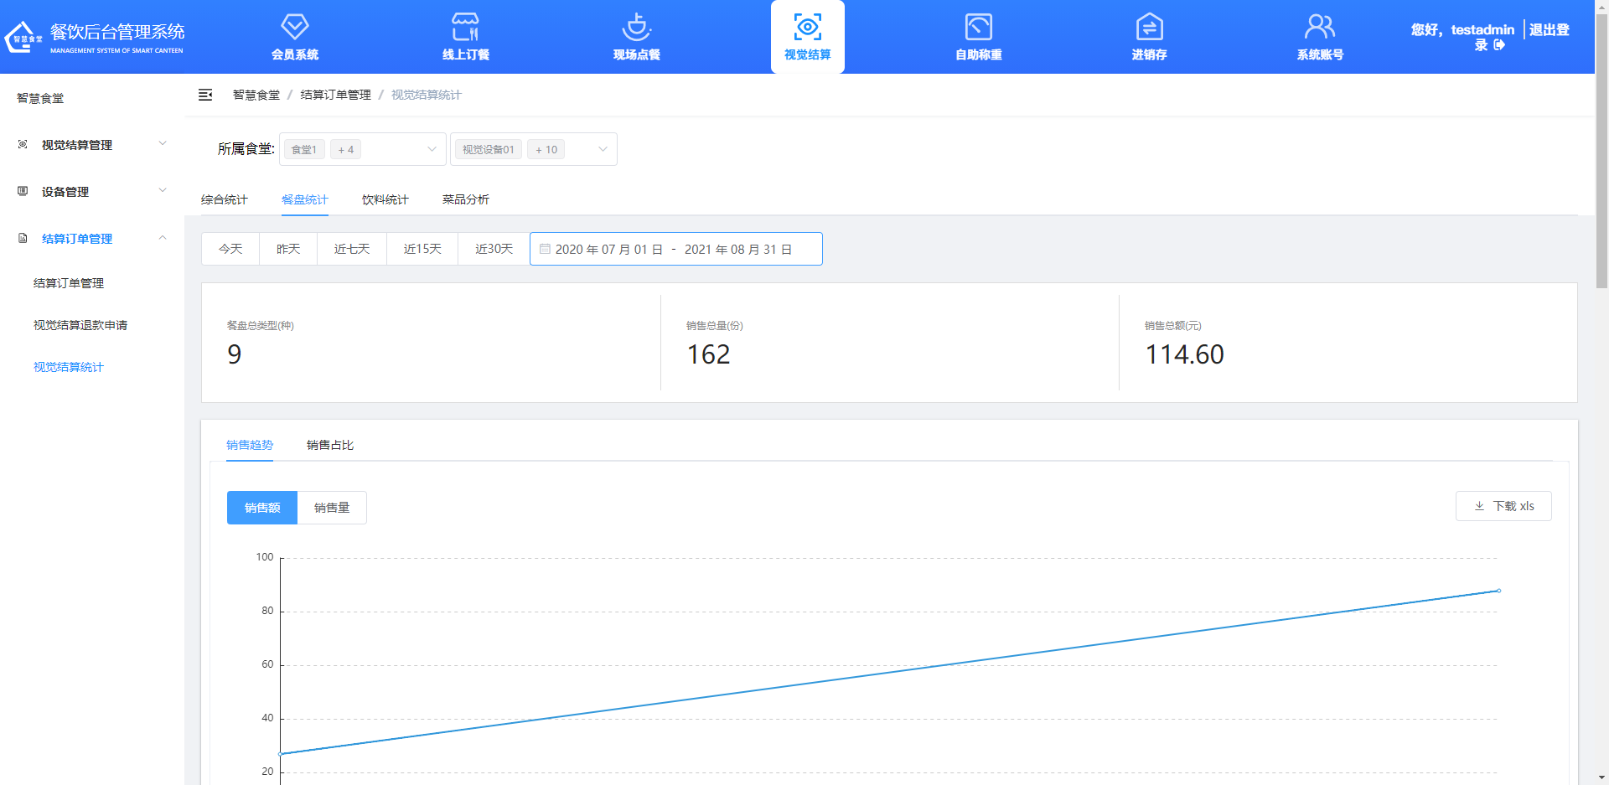This screenshot has width=1609, height=785.
Task: Click the logout icon next to 退出登录
Action: pyautogui.click(x=1499, y=45)
